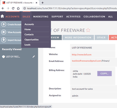Edit recently viewed record via pencil icon
Image resolution: width=117 pixels, height=108 pixels.
tap(34, 56)
